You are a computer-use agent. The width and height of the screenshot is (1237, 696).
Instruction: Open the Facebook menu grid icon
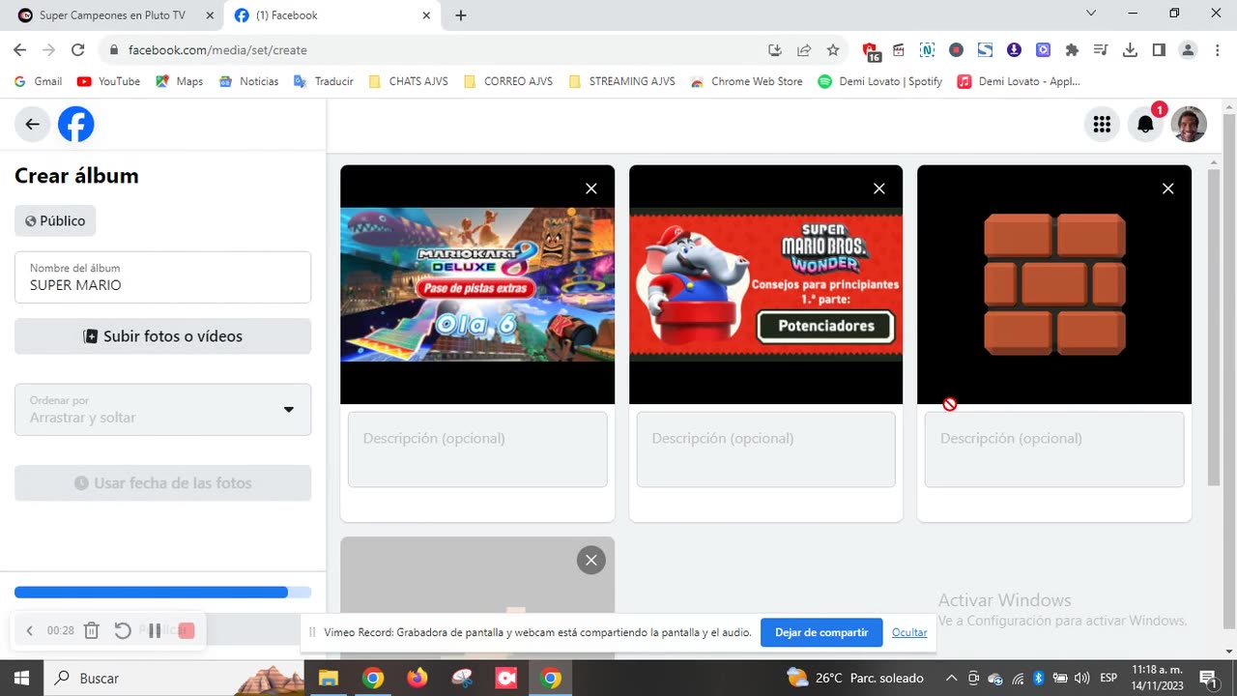pyautogui.click(x=1102, y=124)
